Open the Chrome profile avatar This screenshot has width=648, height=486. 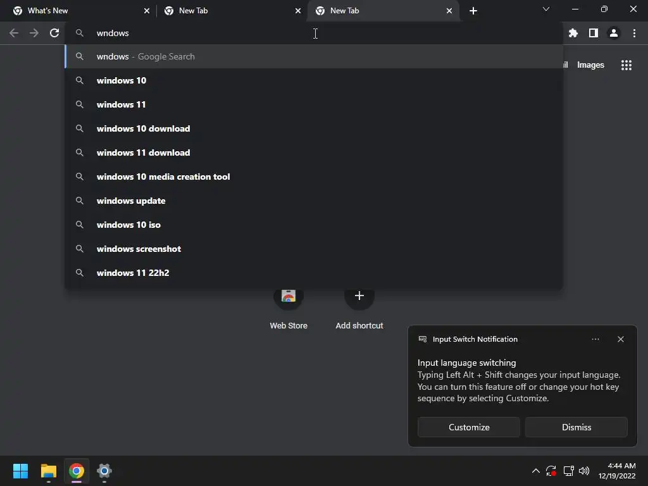614,33
